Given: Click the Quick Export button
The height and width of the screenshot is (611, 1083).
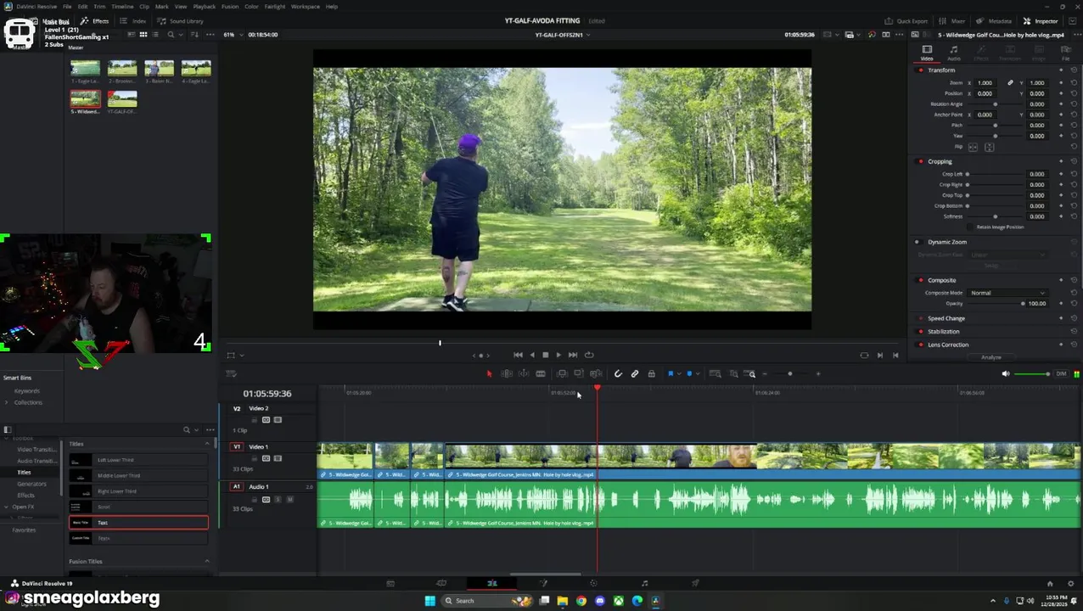Looking at the screenshot, I should pos(906,21).
